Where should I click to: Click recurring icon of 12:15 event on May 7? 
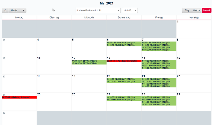[143, 45]
